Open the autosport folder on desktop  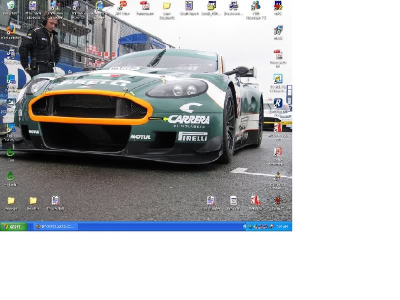[10, 200]
